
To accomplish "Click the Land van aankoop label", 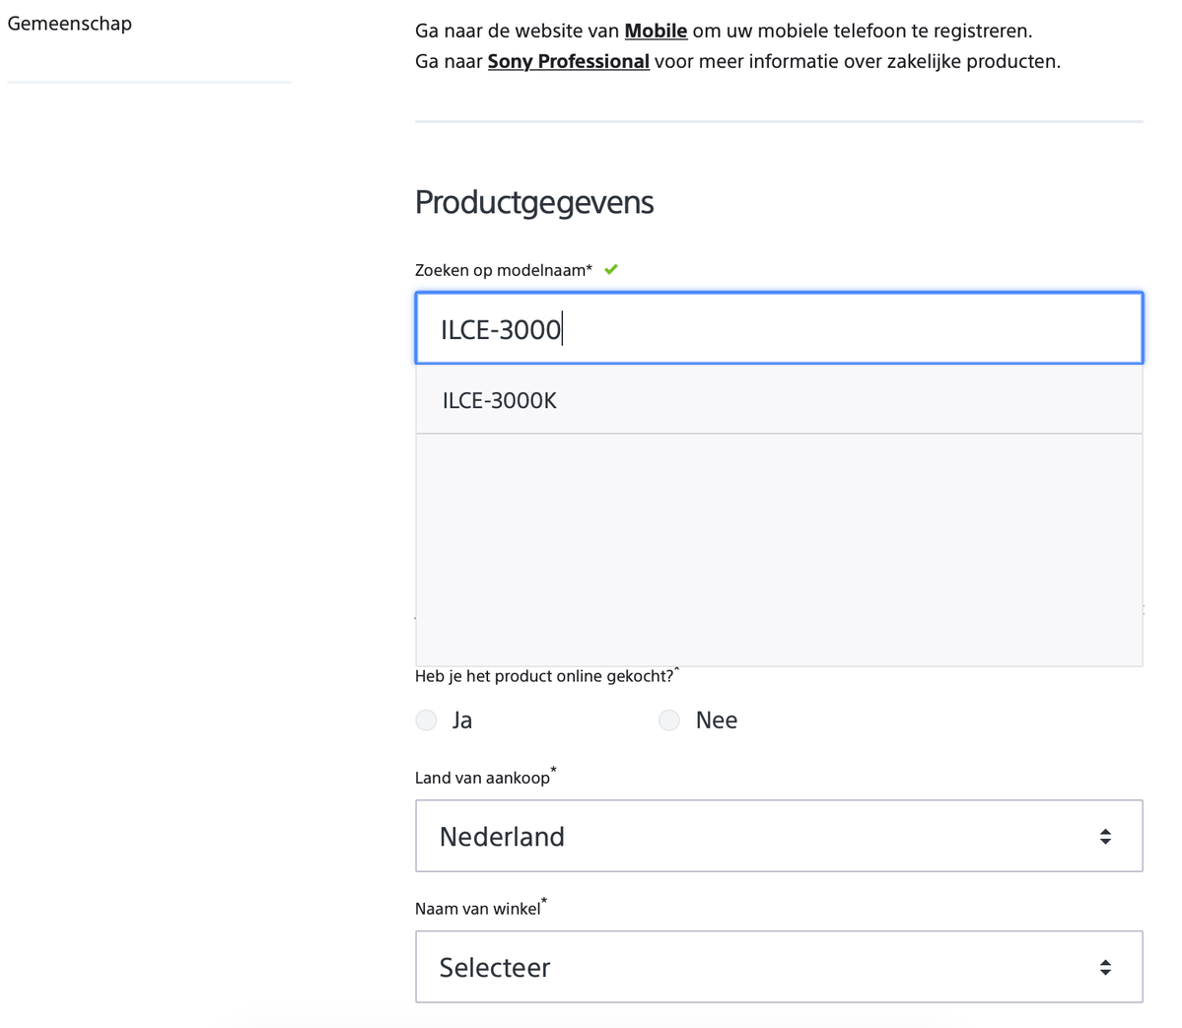I will tap(482, 778).
